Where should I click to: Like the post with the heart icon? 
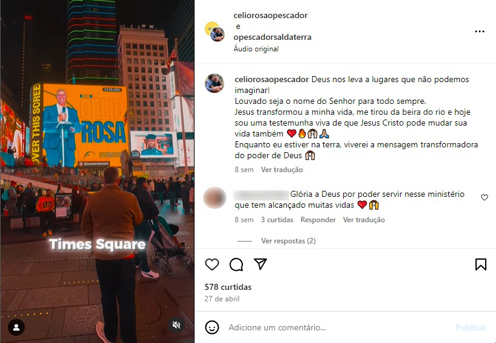[x=212, y=264]
